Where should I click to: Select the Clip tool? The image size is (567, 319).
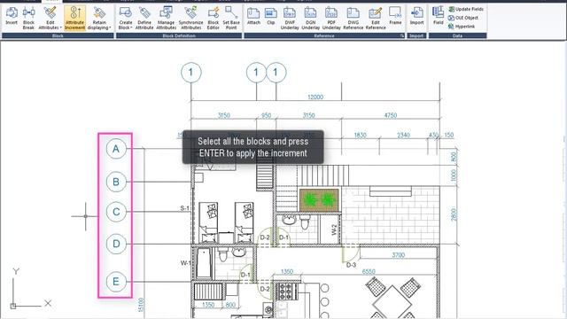click(270, 16)
